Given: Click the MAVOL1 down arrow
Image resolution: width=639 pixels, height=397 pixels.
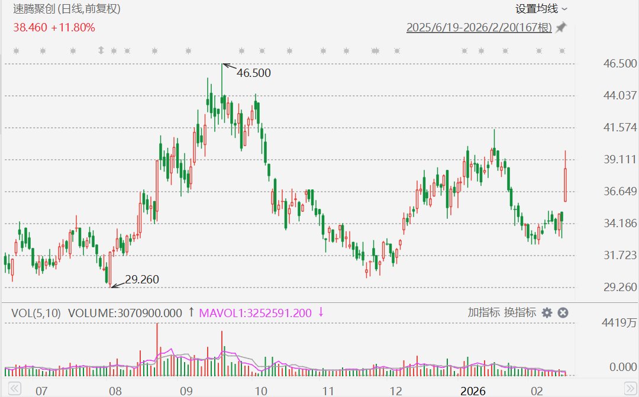Looking at the screenshot, I should (321, 312).
